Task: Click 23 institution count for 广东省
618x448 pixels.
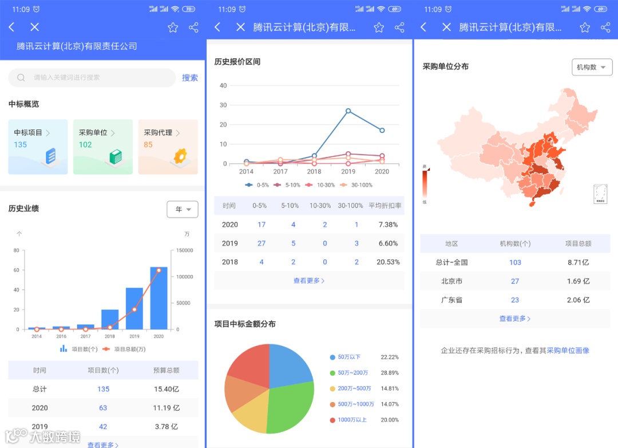Action: pyautogui.click(x=515, y=300)
